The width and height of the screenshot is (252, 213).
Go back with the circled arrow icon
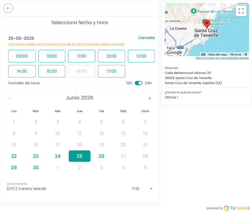pyautogui.click(x=8, y=8)
